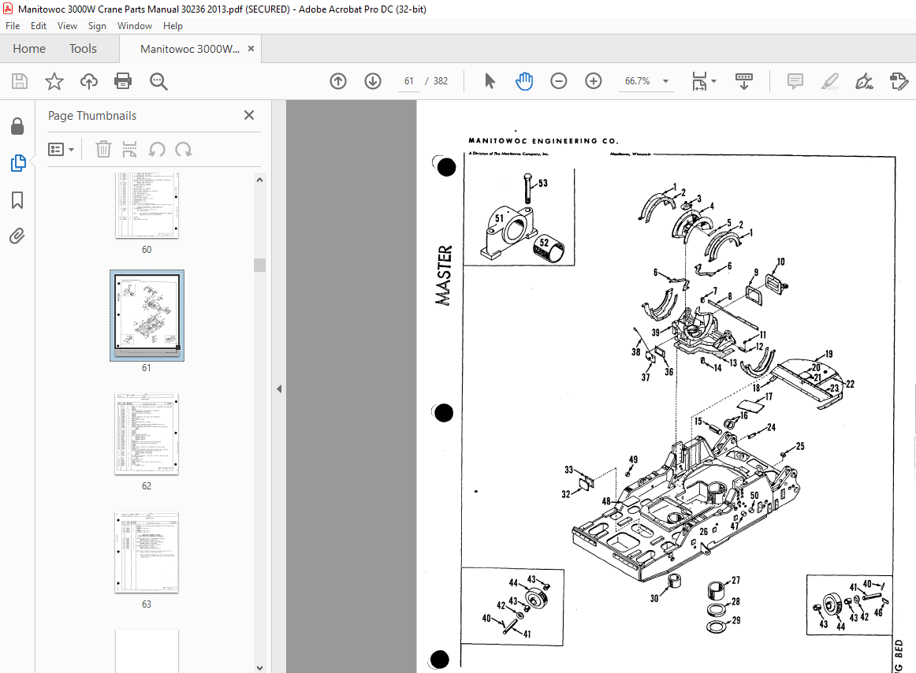Select page 61 thumbnail
This screenshot has height=673, width=916.
pyautogui.click(x=147, y=315)
